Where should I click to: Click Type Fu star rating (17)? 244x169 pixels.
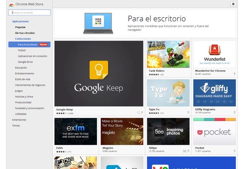[x=156, y=113]
